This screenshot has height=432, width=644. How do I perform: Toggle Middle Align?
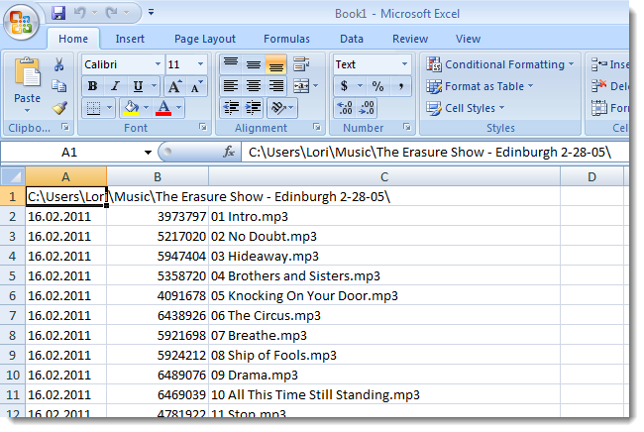[x=254, y=64]
